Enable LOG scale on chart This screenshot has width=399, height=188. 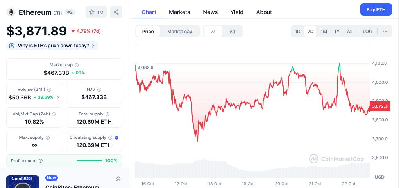(x=367, y=32)
